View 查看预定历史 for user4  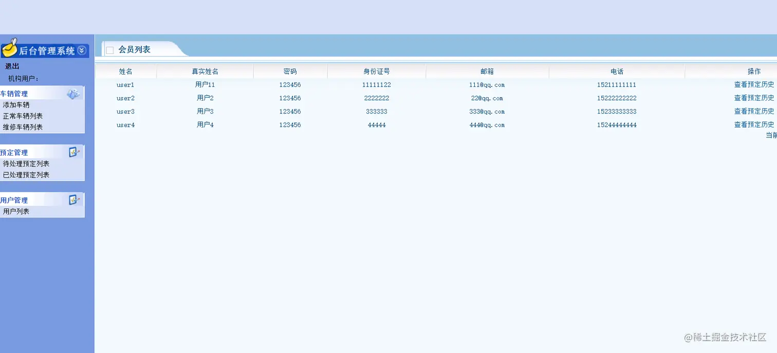pyautogui.click(x=754, y=125)
